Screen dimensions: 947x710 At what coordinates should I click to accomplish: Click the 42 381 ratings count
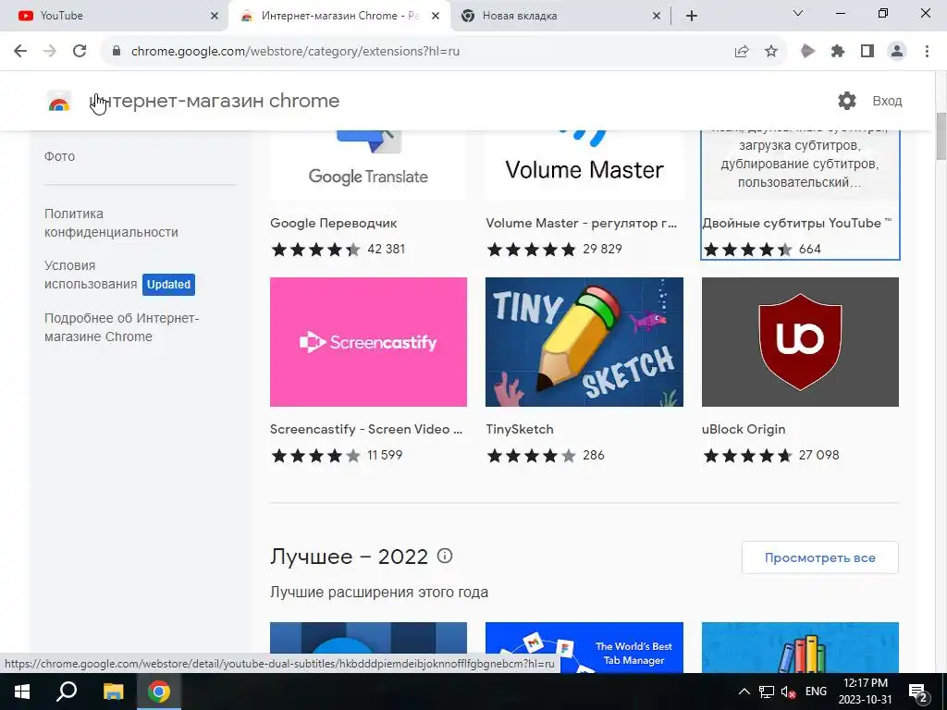coord(386,249)
